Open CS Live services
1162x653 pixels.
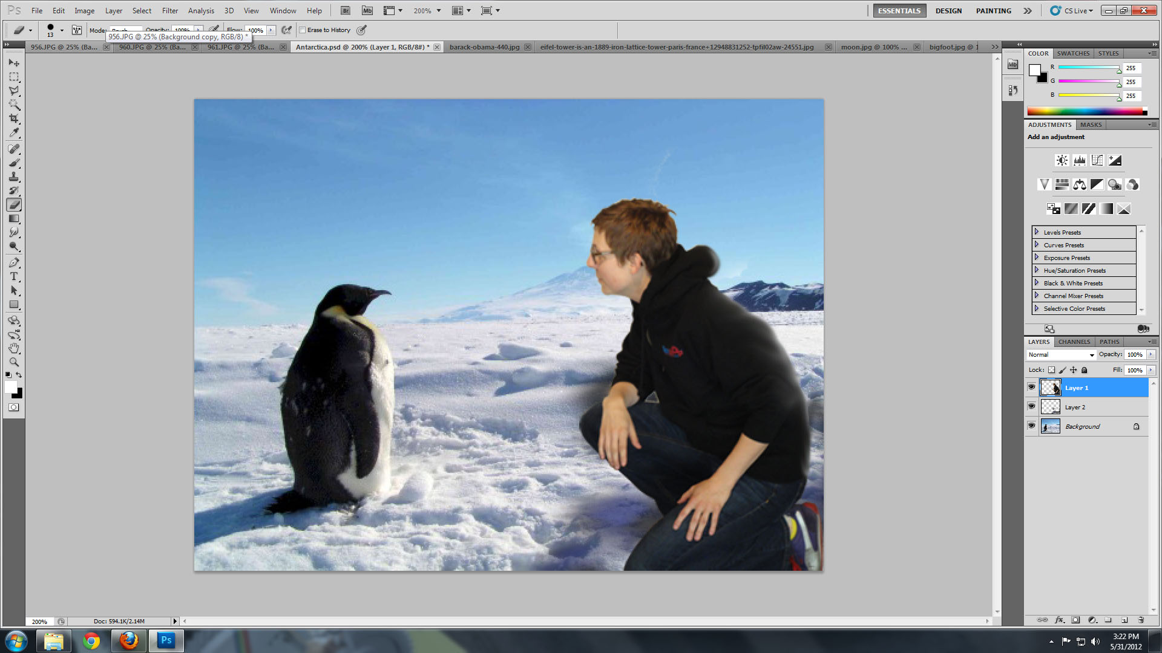1072,11
